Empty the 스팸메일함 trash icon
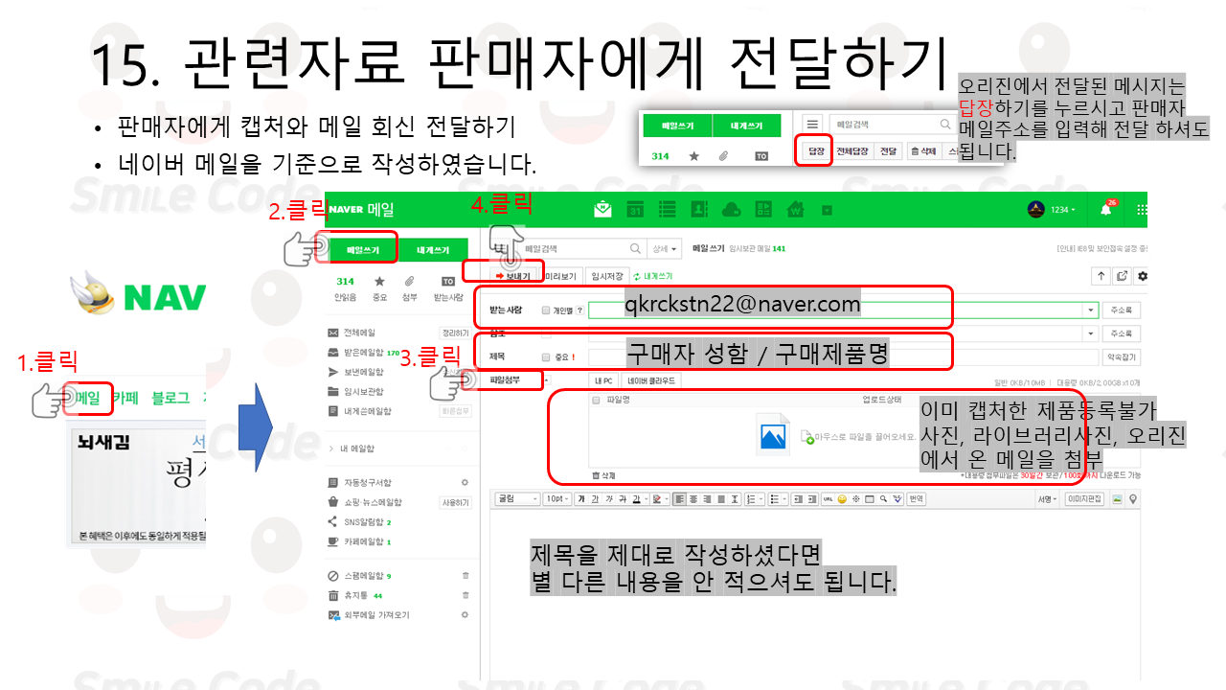 click(465, 575)
